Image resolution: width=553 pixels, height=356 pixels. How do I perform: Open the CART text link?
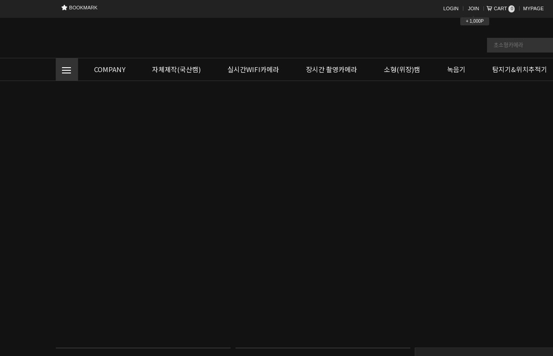(x=500, y=8)
